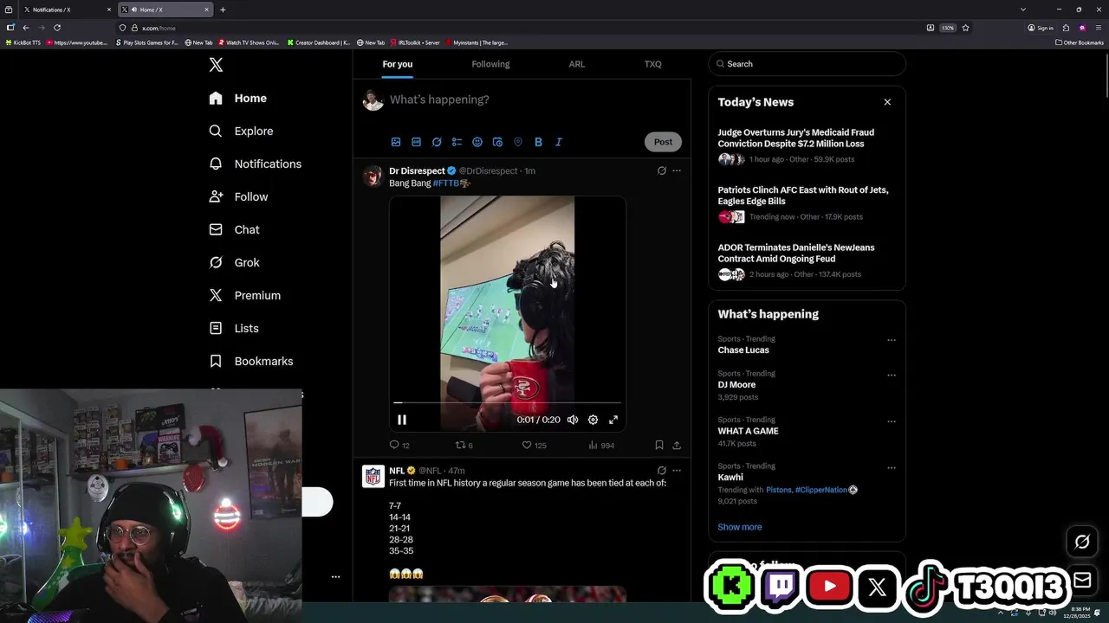Add media to the post via image icon
Viewport: 1109px width, 623px height.
pos(396,142)
